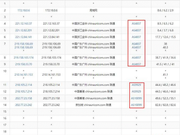
Task: Click AS4837 link in hop 8 row
Action: tap(136, 58)
